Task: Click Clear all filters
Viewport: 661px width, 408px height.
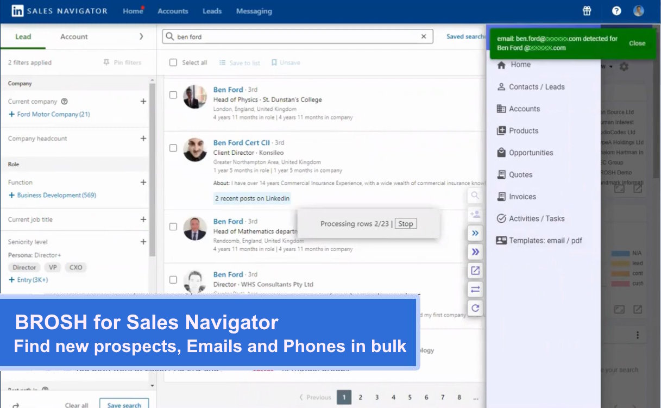Action: coord(77,405)
